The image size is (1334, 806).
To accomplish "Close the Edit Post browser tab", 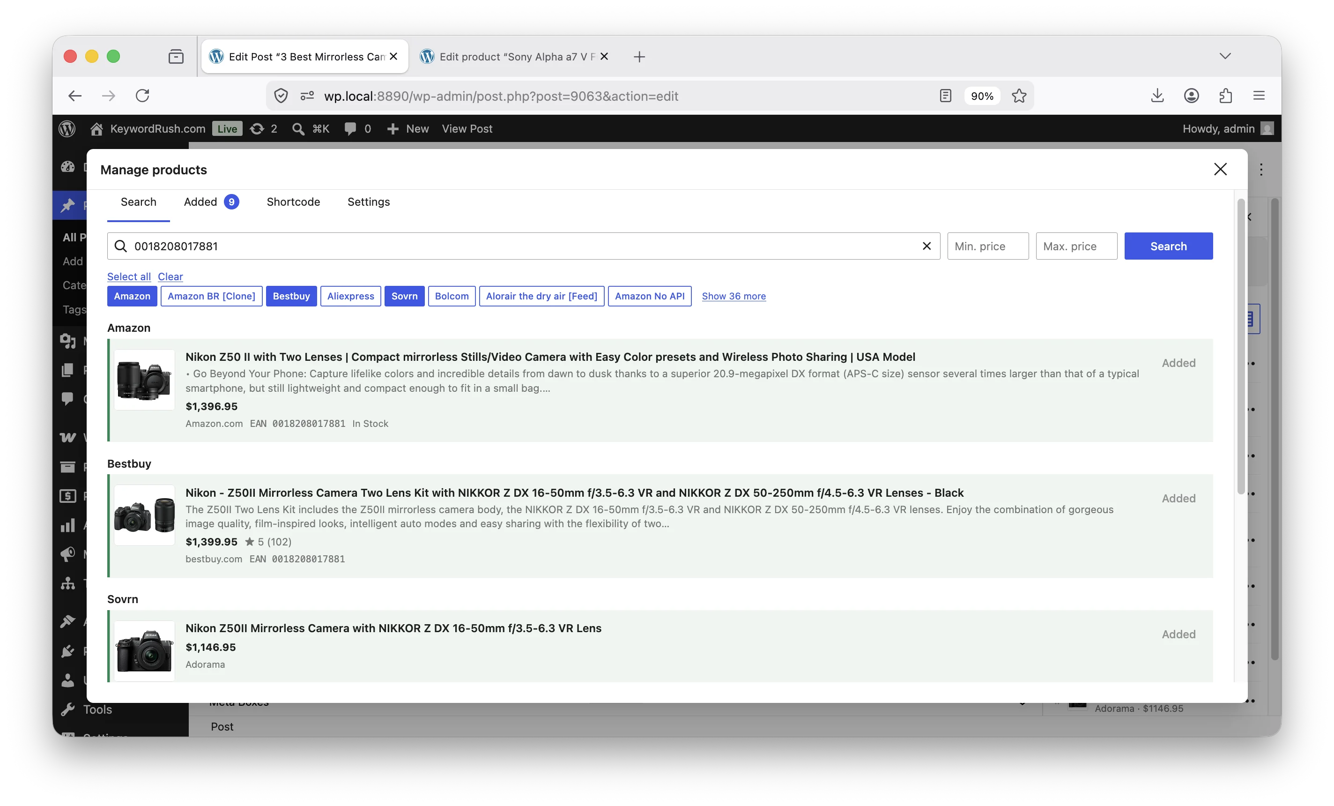I will point(393,56).
